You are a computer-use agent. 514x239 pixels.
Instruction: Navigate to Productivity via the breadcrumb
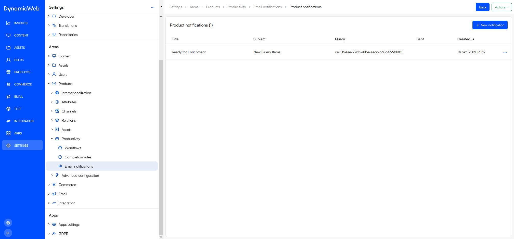tap(237, 7)
